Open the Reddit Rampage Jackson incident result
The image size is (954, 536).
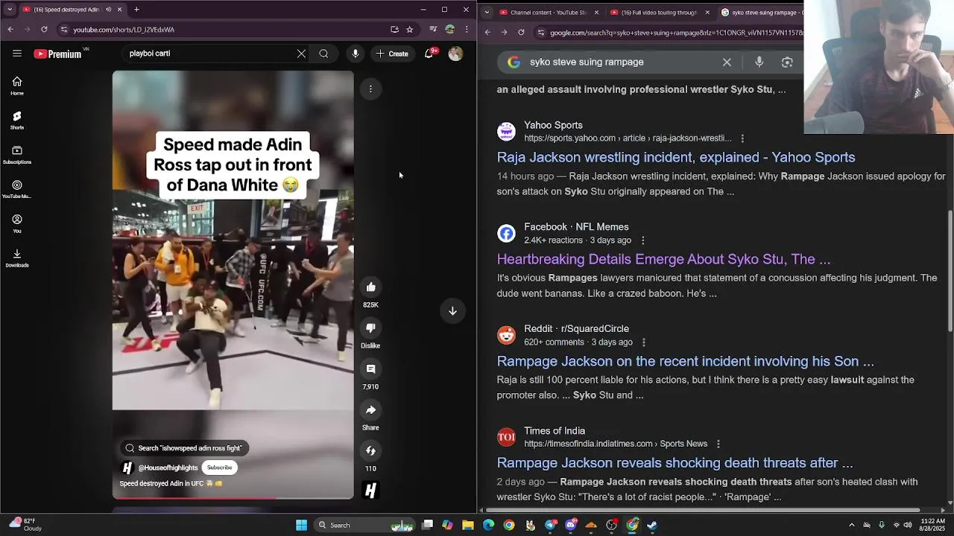coord(686,361)
